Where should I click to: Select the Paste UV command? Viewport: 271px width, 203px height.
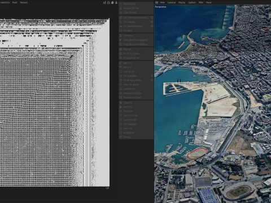pos(136,107)
